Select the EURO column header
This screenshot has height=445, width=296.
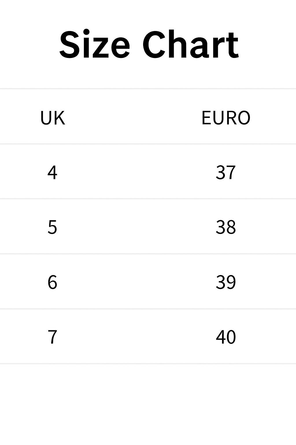pyautogui.click(x=226, y=118)
